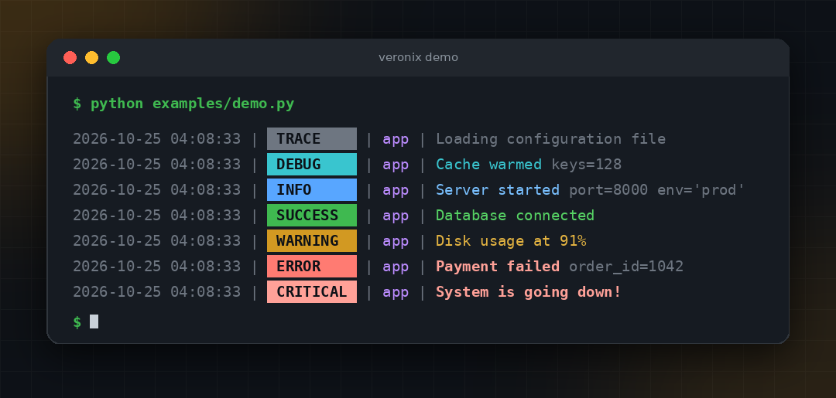Click 'Disk usage at 91%' message
This screenshot has height=398, width=836.
[511, 241]
